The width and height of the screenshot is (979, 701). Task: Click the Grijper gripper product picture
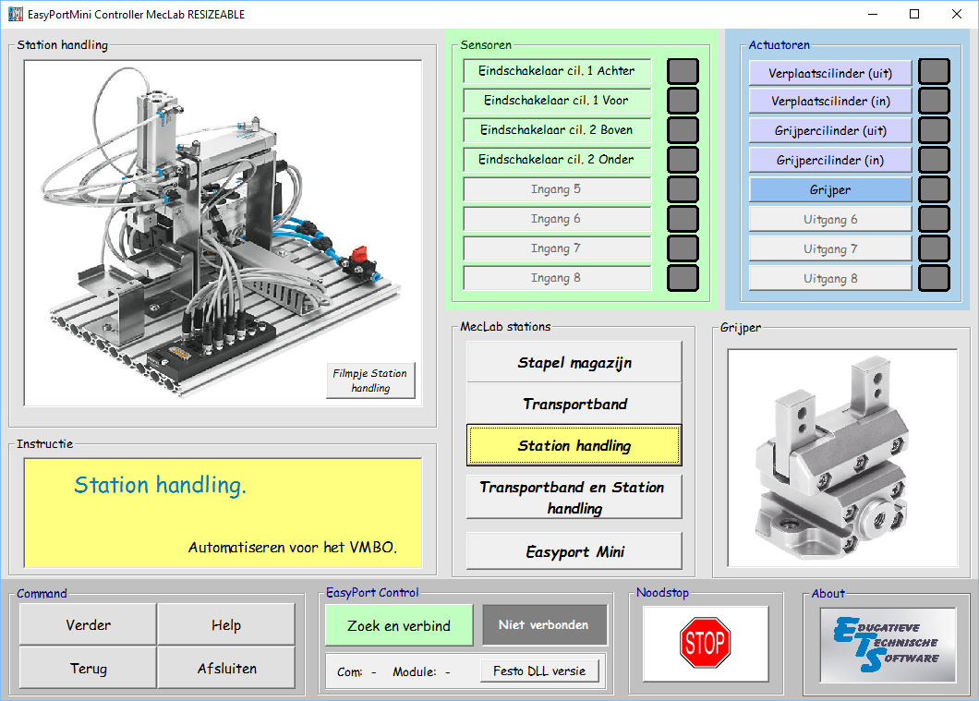[842, 458]
